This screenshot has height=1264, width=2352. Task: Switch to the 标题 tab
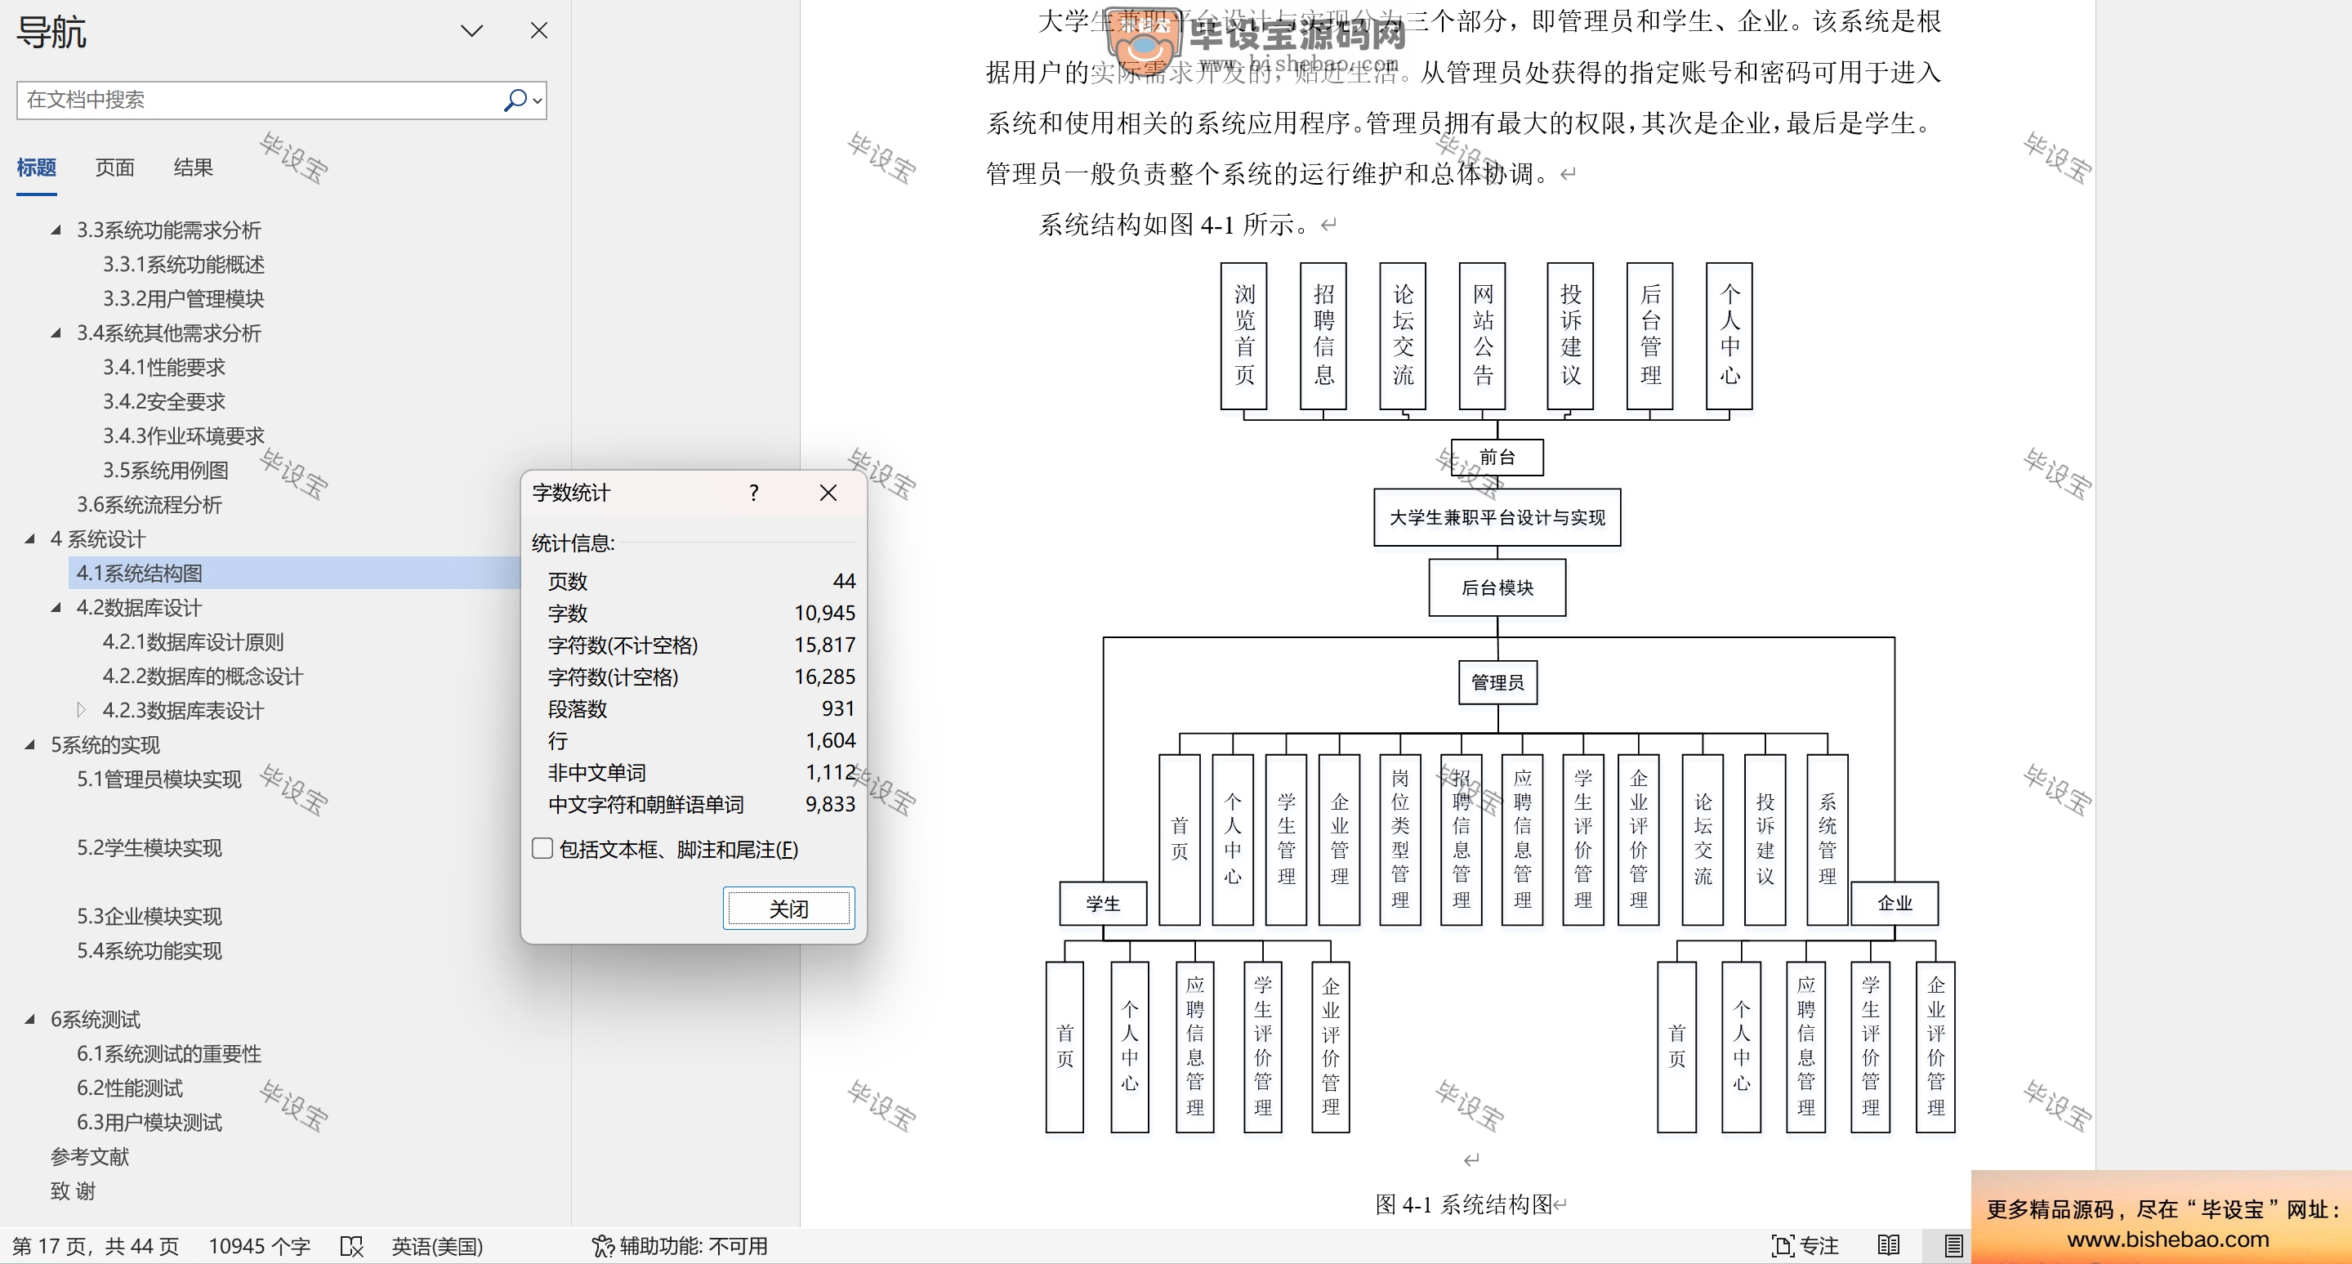pos(37,167)
